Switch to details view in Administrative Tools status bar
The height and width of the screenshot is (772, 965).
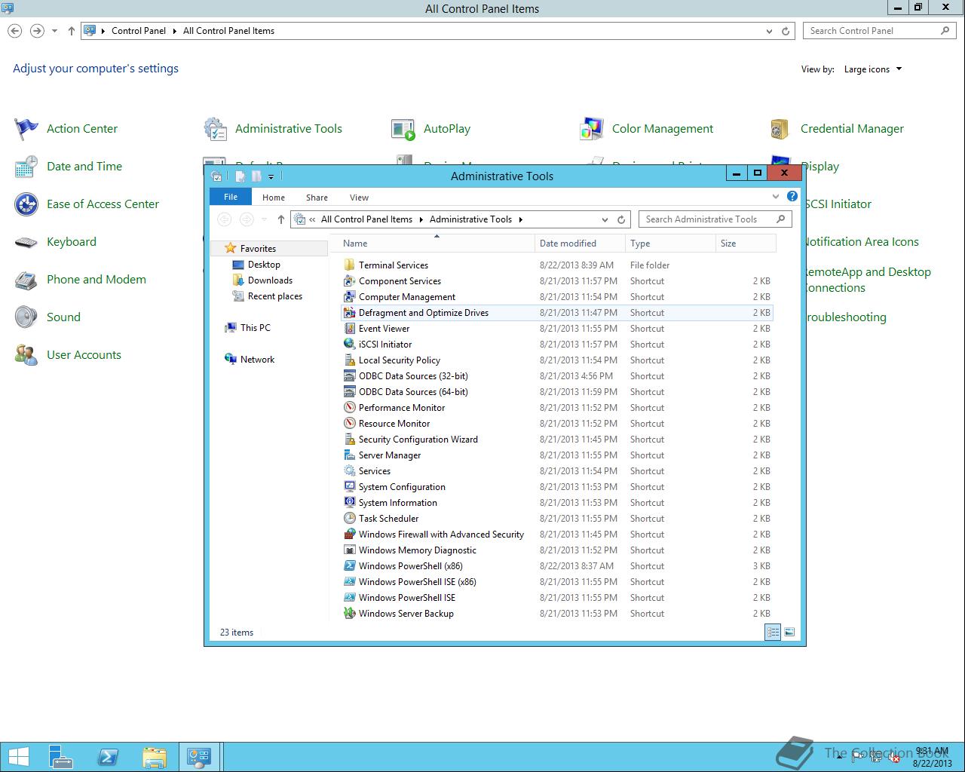[773, 633]
